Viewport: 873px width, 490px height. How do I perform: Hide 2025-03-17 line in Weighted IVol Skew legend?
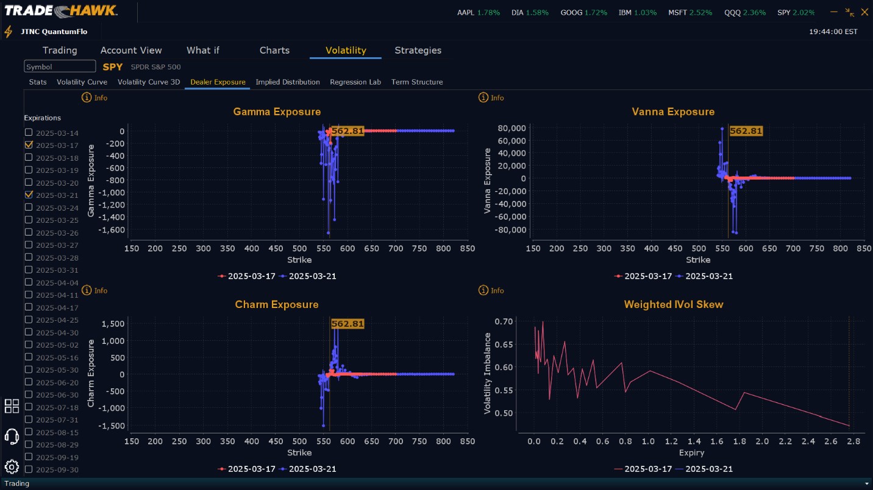point(643,469)
